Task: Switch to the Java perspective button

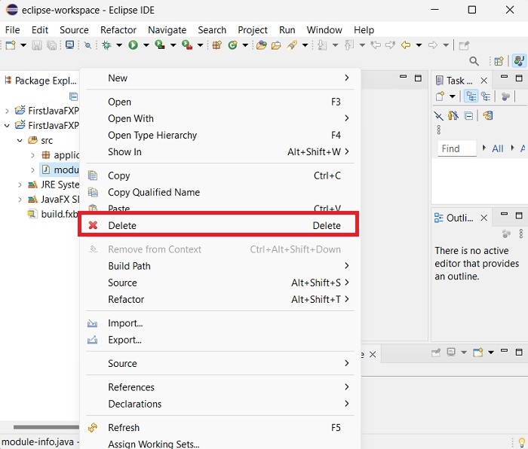Action: [519, 61]
